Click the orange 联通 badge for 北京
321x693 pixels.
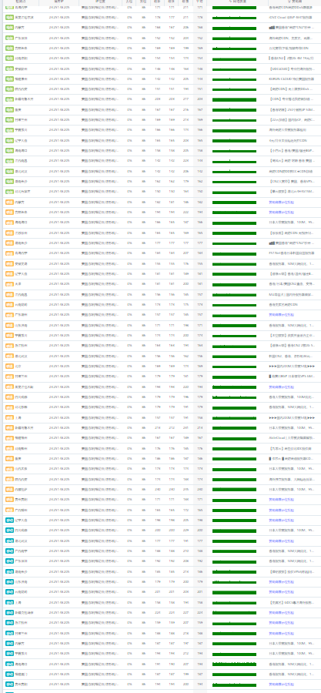tap(9, 366)
